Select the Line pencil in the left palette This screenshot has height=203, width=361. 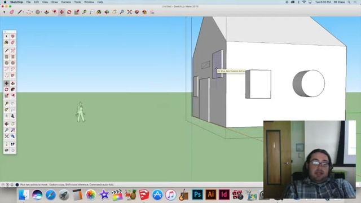[x=6, y=51]
